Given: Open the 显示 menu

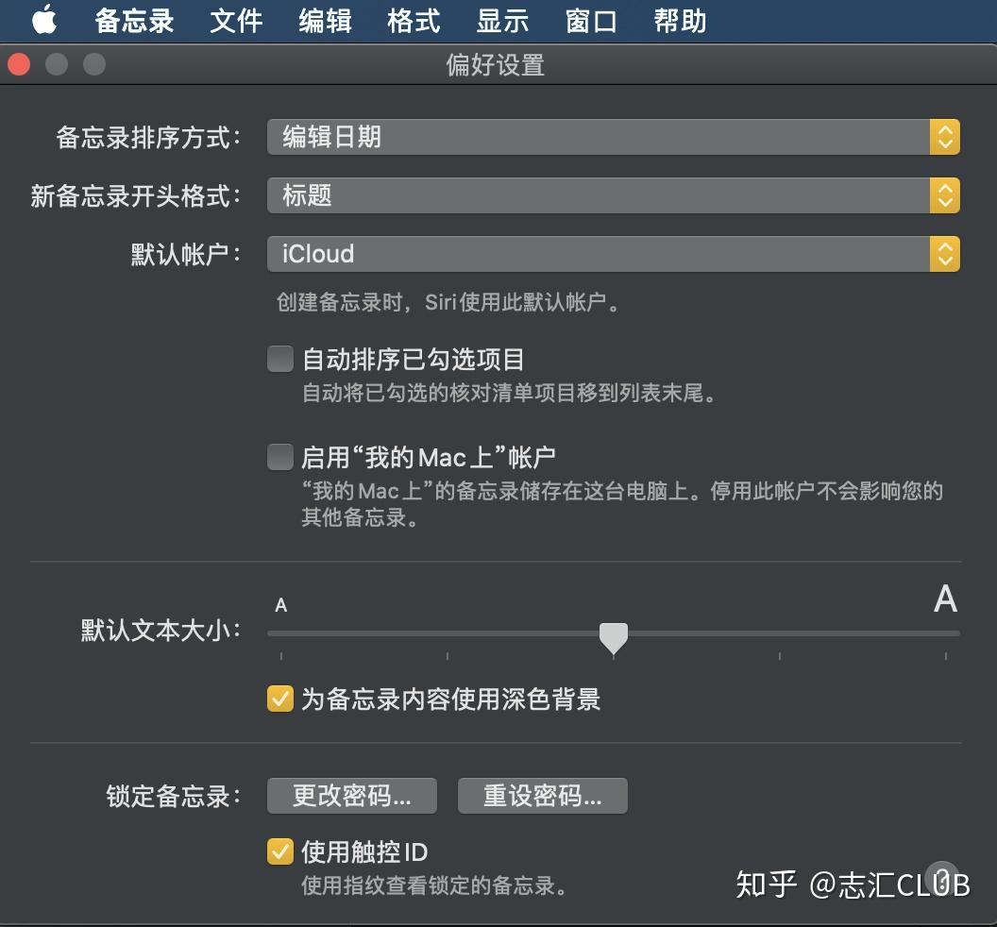Looking at the screenshot, I should point(501,21).
